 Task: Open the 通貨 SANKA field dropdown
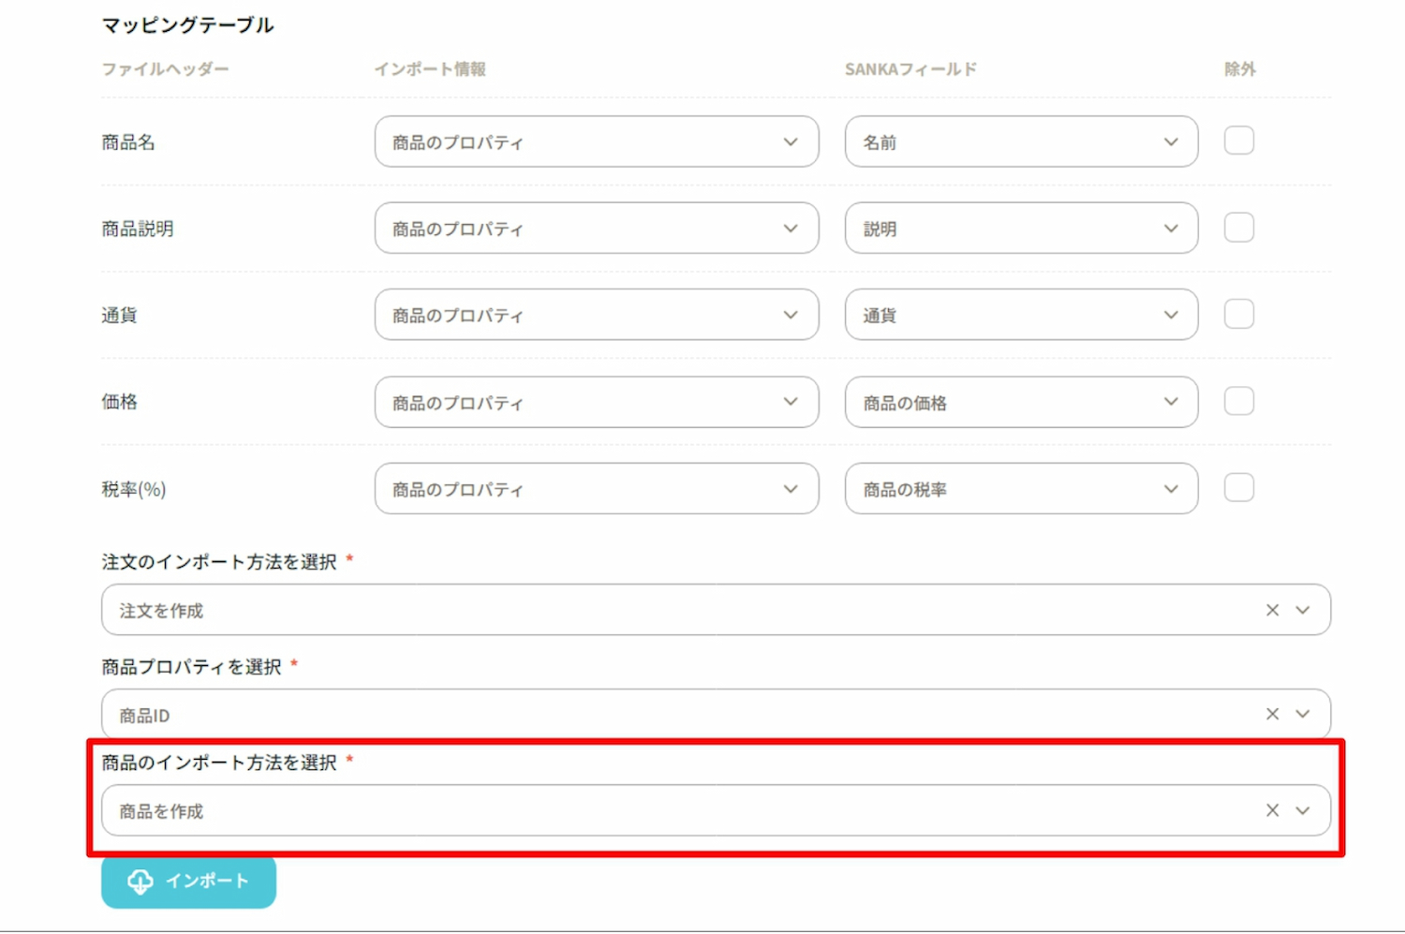tap(1021, 315)
